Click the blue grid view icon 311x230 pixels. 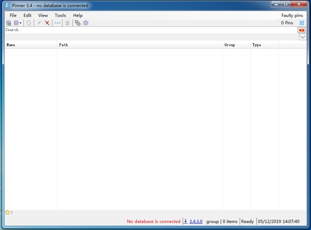click(302, 23)
